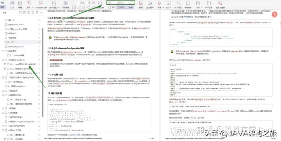Go to previous page arrow

pos(109,3)
